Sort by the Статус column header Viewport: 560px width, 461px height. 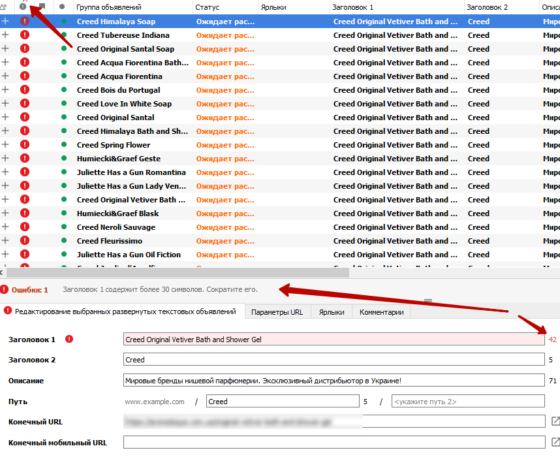point(225,7)
